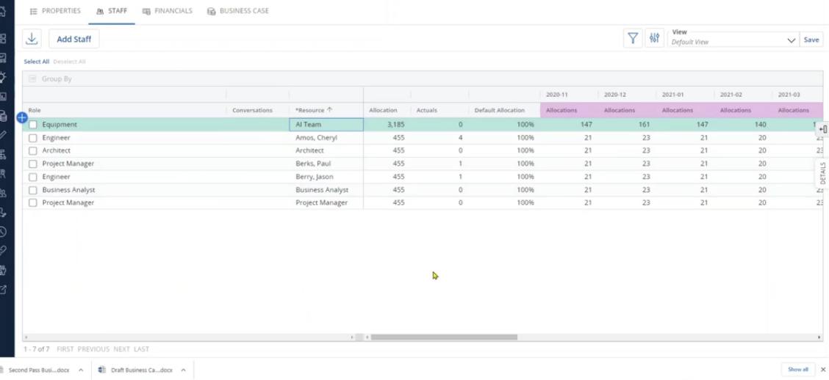Open options for Second Pass docx download
Screen dimensions: 829x380
click(81, 370)
